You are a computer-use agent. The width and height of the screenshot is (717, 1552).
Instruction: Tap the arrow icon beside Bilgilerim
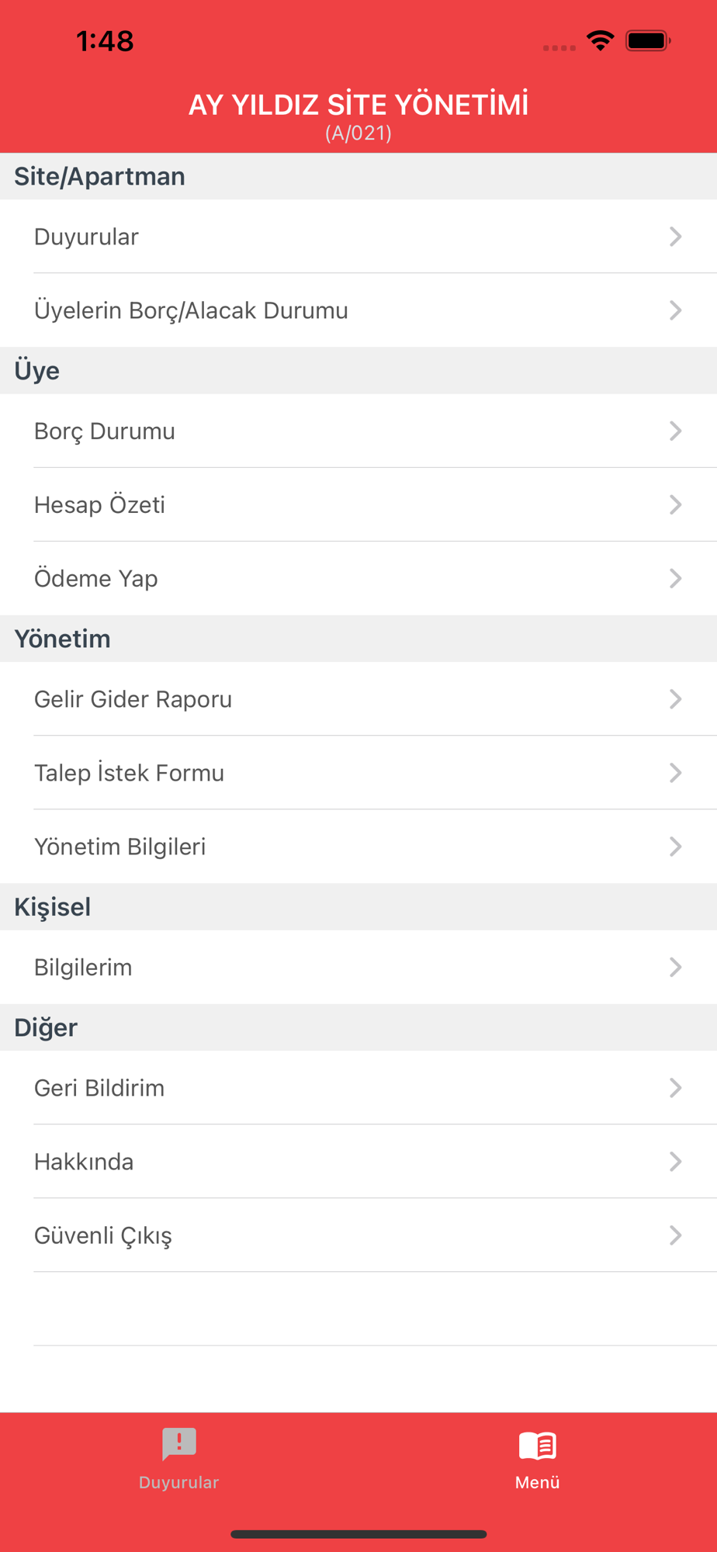coord(675,967)
